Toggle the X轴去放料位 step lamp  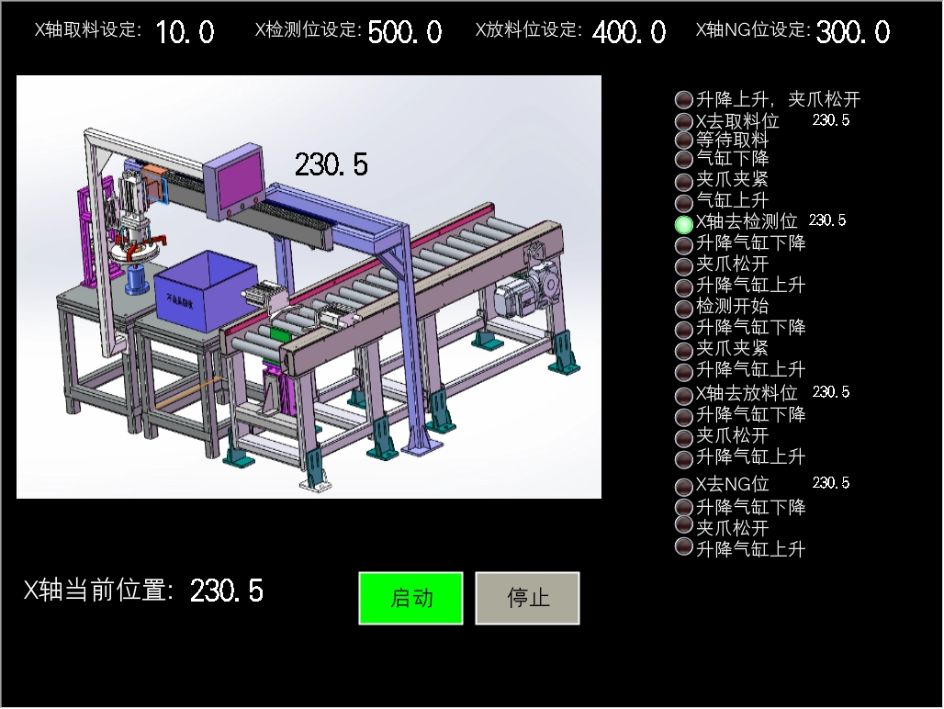pyautogui.click(x=683, y=395)
